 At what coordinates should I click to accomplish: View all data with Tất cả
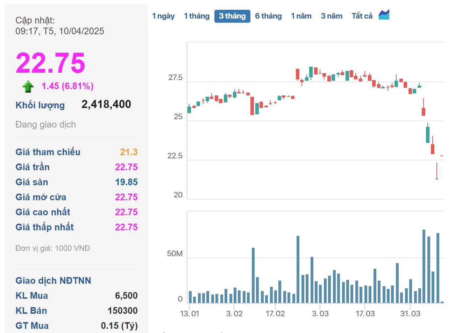click(362, 16)
